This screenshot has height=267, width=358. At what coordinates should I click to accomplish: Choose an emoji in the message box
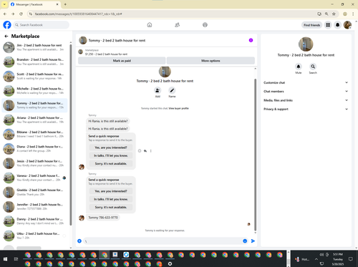point(245,241)
